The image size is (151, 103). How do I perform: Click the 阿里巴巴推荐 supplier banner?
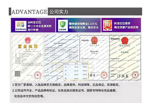pos(121,25)
